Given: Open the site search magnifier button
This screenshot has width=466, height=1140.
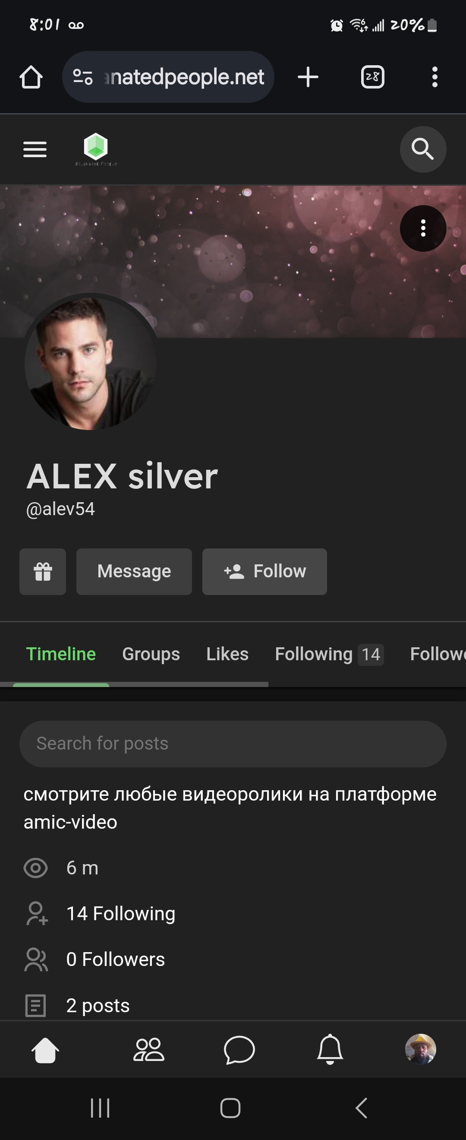Looking at the screenshot, I should (423, 149).
